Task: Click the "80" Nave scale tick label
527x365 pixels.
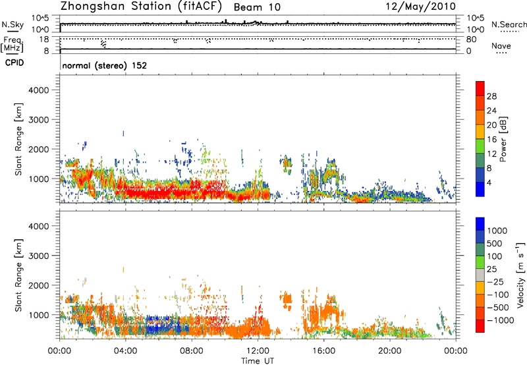Action: tap(471, 40)
